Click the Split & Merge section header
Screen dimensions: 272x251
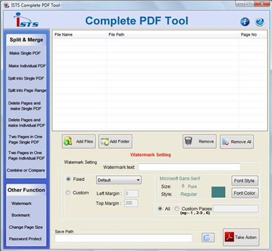(x=26, y=40)
